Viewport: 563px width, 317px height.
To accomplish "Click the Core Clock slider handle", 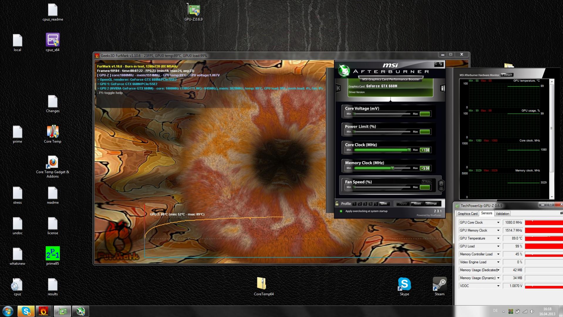I will coord(409,150).
